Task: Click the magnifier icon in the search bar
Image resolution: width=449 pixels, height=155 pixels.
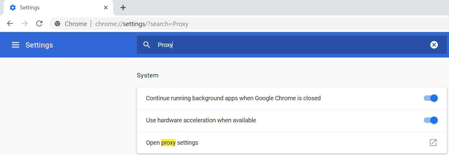Action: tap(147, 45)
